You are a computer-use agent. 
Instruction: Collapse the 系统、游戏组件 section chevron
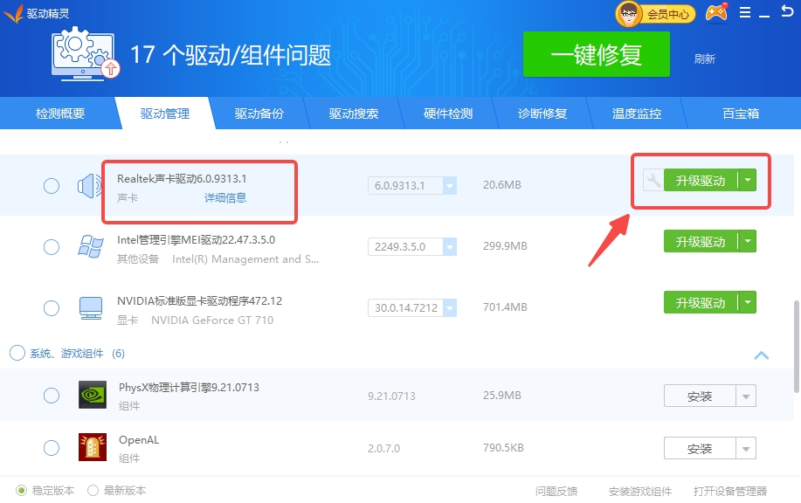click(761, 355)
